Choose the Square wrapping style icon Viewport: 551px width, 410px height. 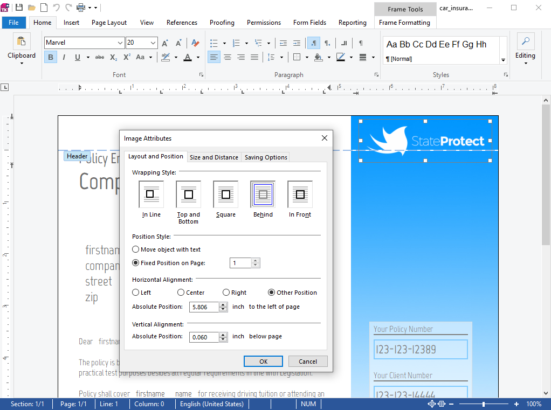point(225,194)
